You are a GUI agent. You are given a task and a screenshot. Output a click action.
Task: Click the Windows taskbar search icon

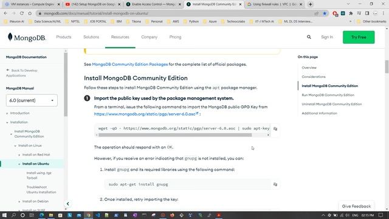click(13, 215)
